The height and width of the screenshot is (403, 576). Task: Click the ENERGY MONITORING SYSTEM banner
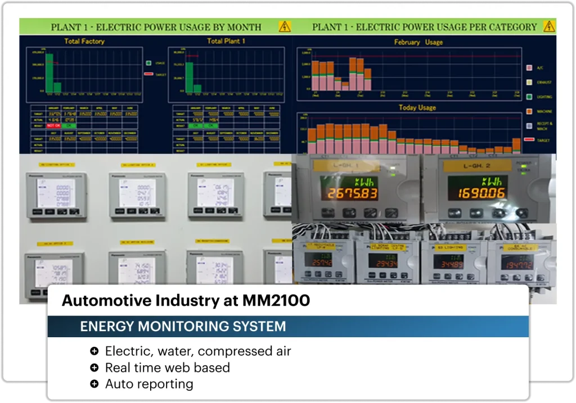(x=288, y=327)
